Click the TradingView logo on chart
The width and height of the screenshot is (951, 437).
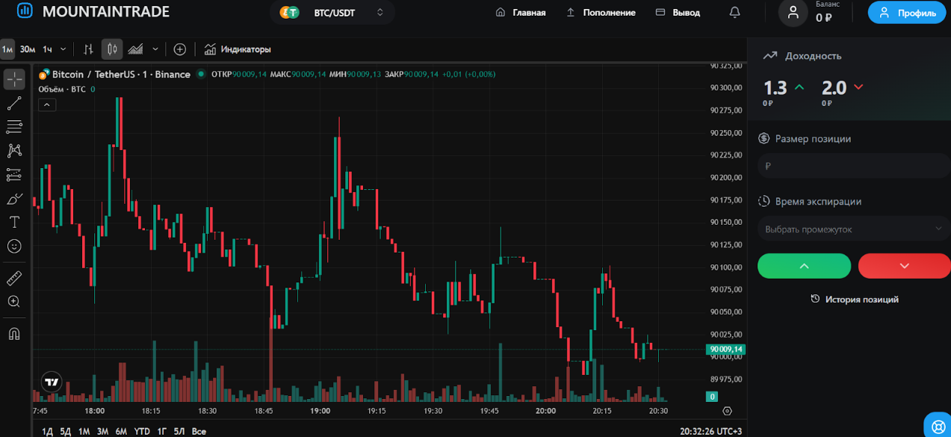pos(52,382)
